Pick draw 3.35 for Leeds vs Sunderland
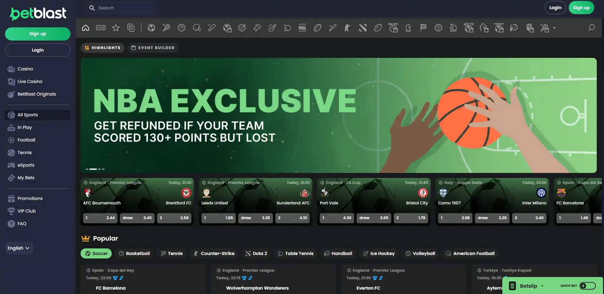The width and height of the screenshot is (604, 294). [x=256, y=218]
